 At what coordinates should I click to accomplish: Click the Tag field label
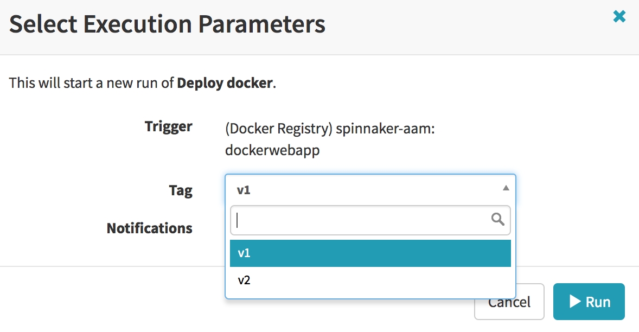tap(181, 190)
